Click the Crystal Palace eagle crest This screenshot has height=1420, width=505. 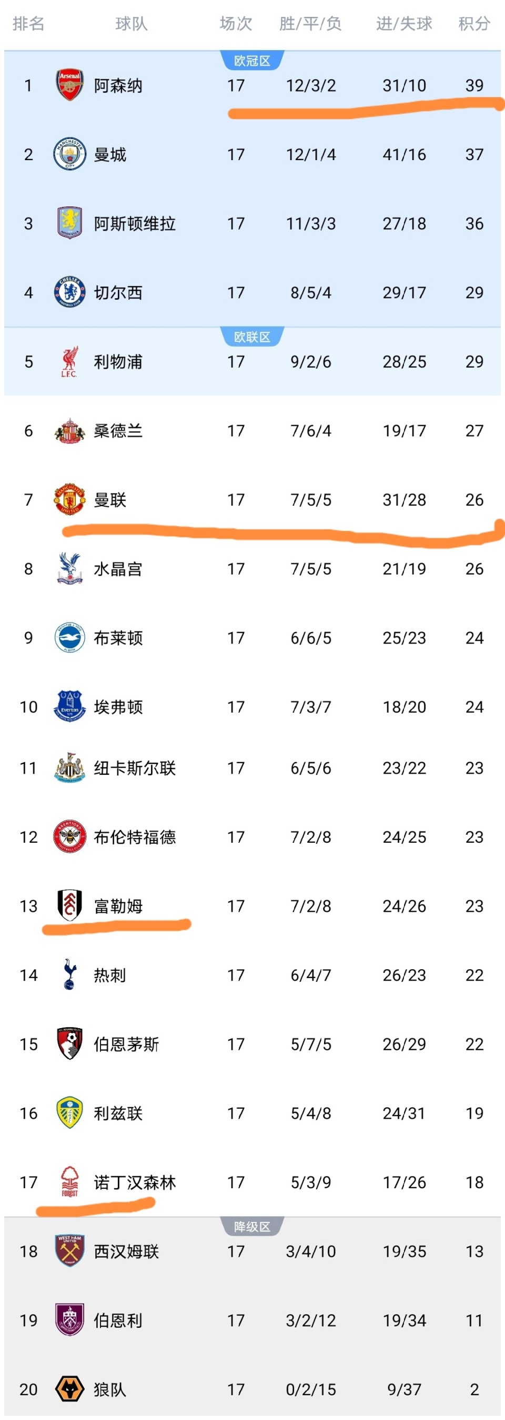69,568
